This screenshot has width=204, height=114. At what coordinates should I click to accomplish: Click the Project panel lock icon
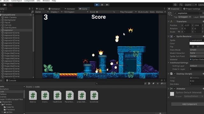(x=162, y=80)
